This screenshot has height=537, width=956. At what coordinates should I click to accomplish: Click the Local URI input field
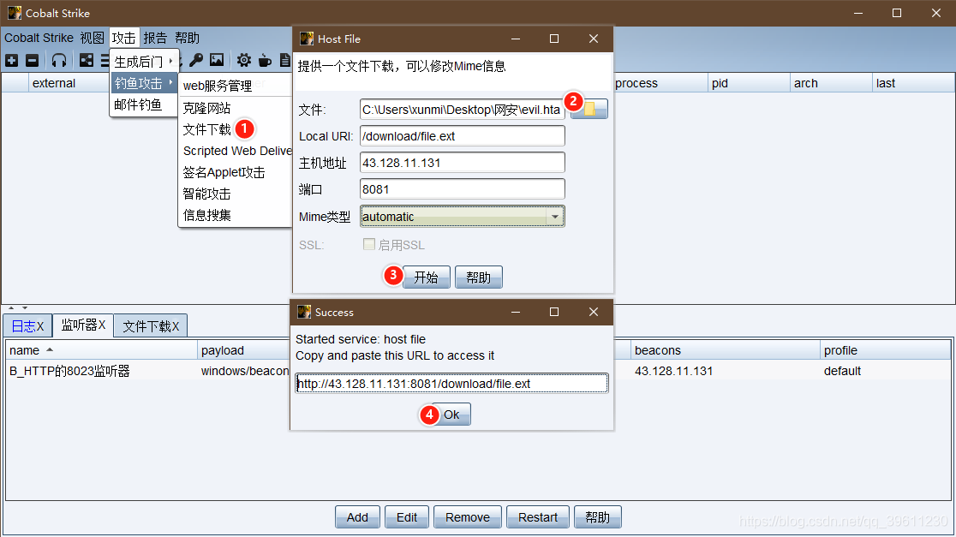point(462,136)
